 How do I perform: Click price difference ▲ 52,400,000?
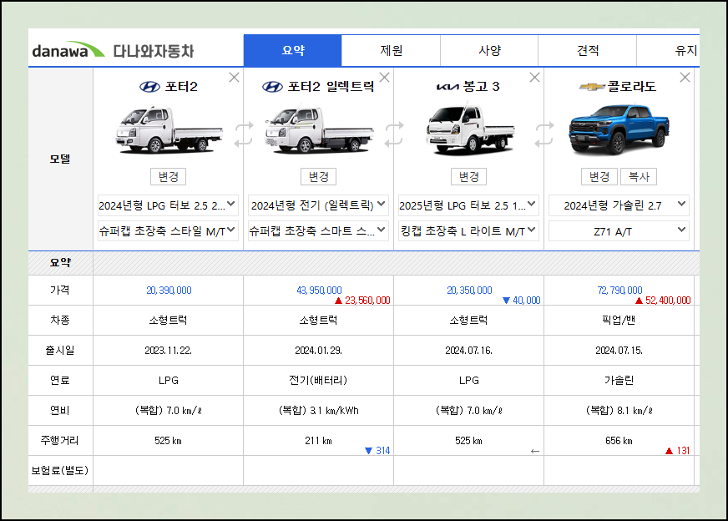[663, 301]
